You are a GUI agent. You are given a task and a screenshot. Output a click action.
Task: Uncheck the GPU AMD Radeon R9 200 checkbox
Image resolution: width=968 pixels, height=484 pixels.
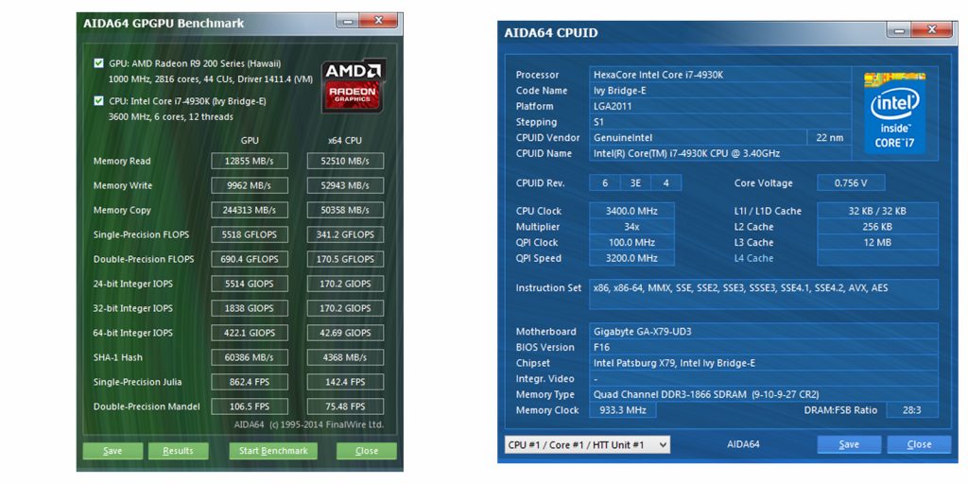98,63
